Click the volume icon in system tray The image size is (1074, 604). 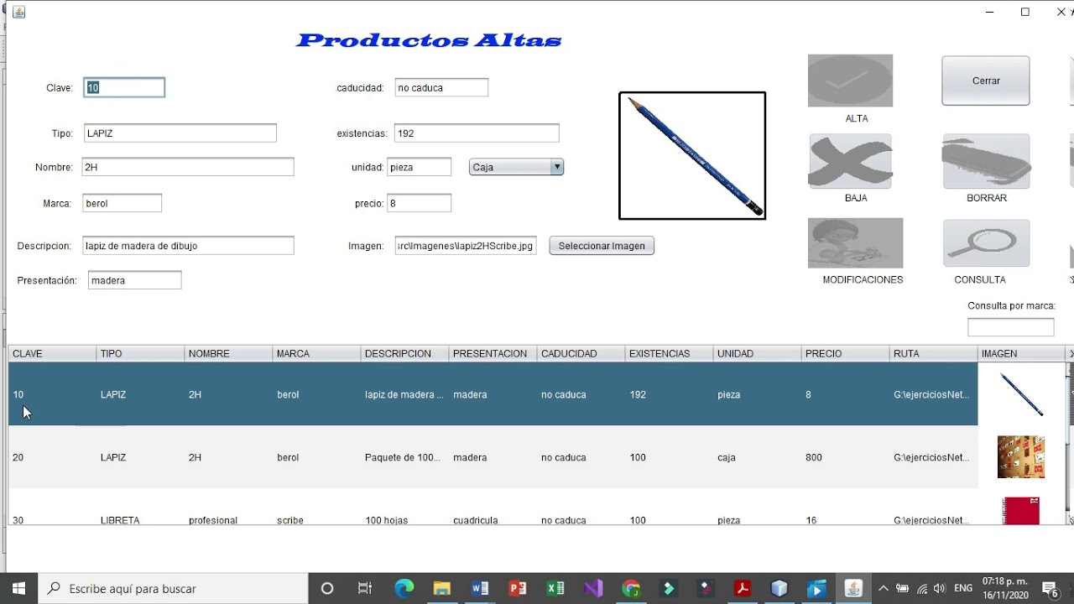(939, 589)
